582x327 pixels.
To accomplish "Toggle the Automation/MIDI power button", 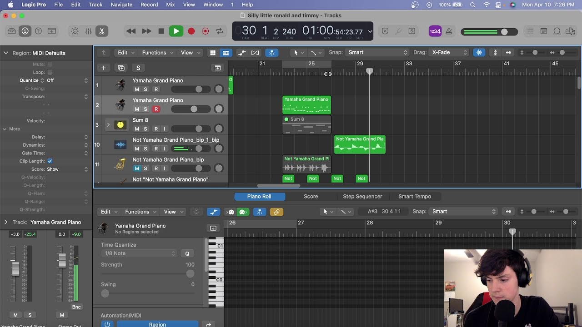I will pyautogui.click(x=107, y=324).
